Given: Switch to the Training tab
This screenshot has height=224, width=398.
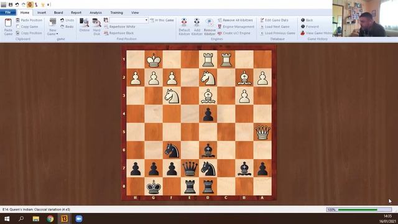Looking at the screenshot, I should 116,12.
